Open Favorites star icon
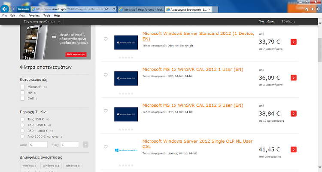The image size is (322, 172). [x=313, y=9]
